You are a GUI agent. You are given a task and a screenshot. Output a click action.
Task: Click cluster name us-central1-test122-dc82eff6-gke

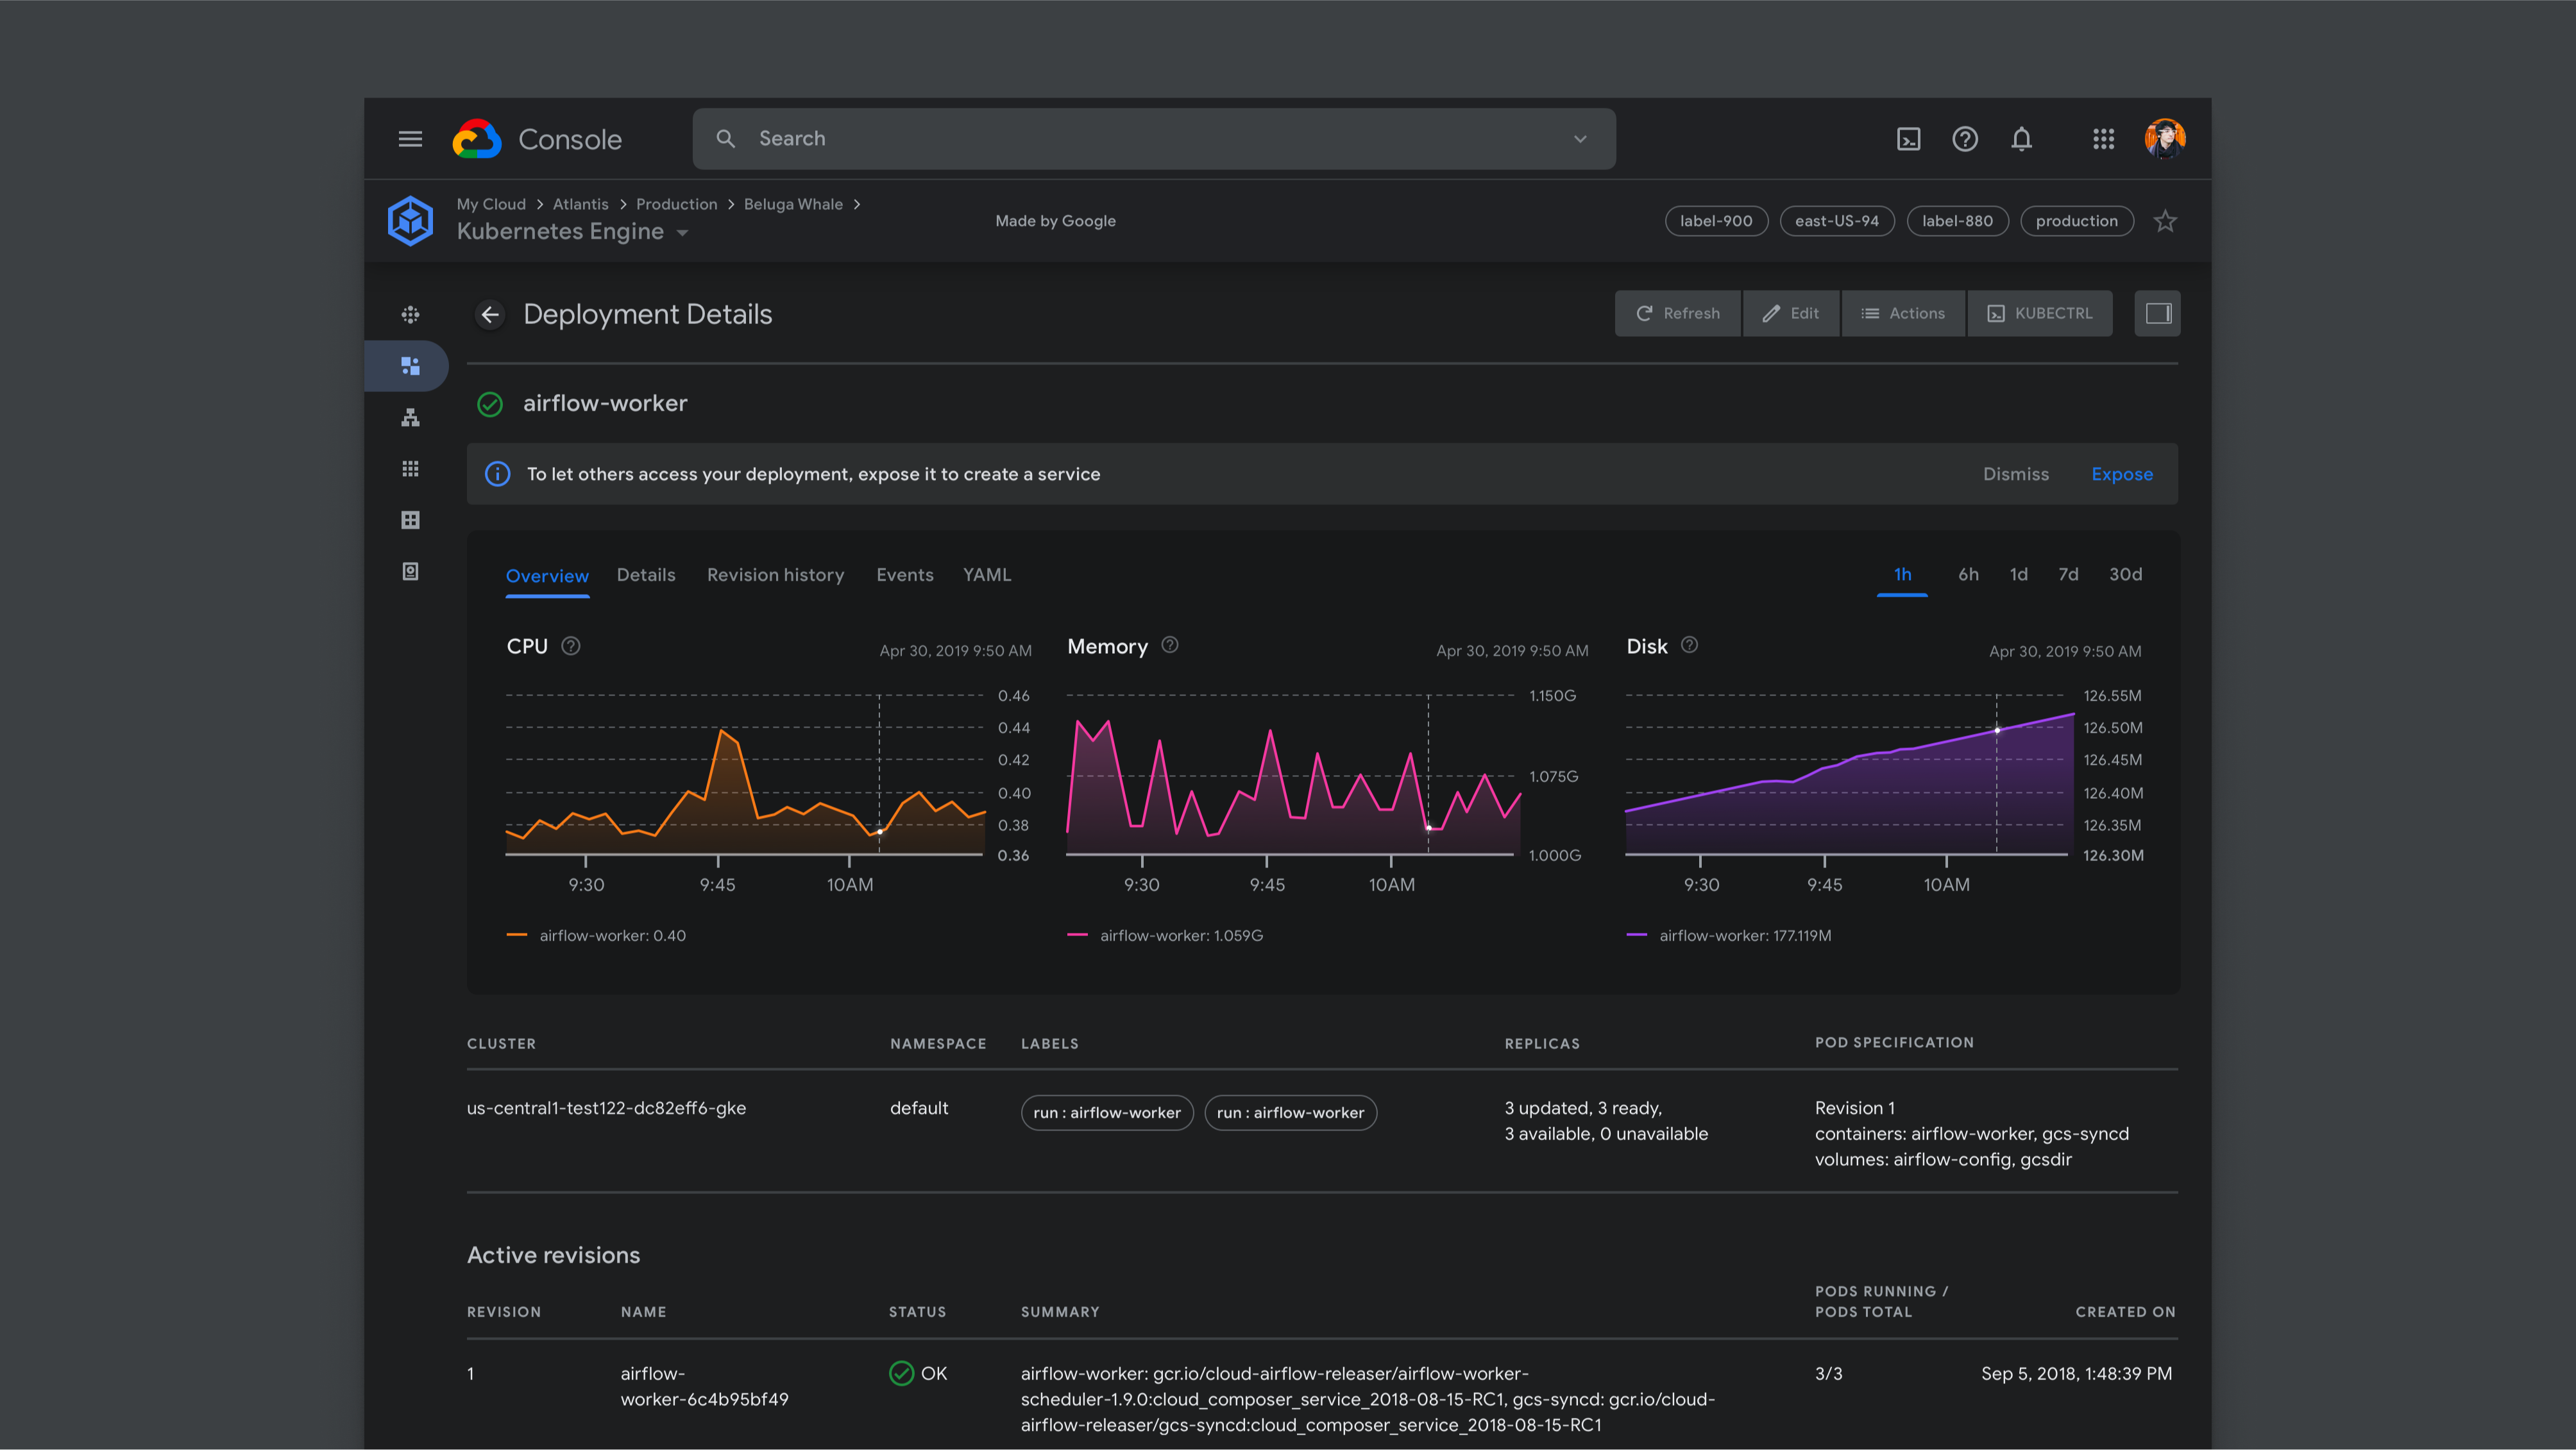coord(606,1108)
